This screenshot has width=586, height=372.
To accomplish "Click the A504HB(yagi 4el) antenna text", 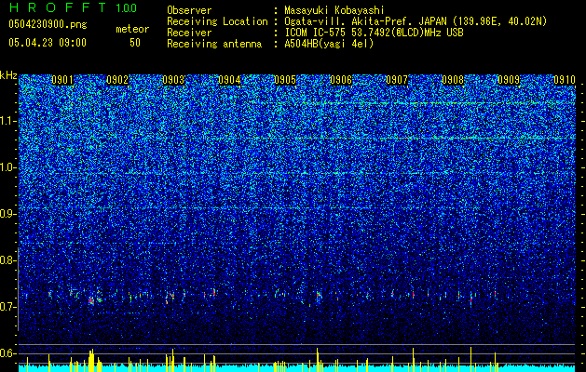I will (329, 44).
